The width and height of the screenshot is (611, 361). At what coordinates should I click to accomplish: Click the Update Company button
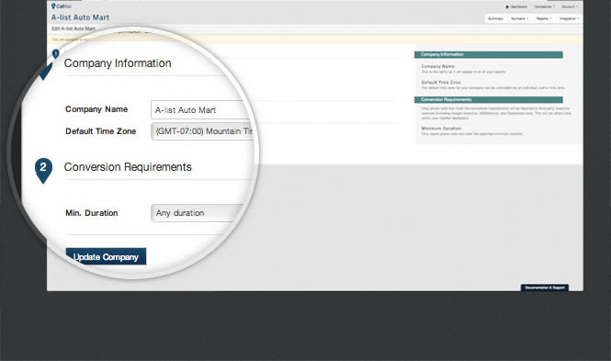pos(106,256)
